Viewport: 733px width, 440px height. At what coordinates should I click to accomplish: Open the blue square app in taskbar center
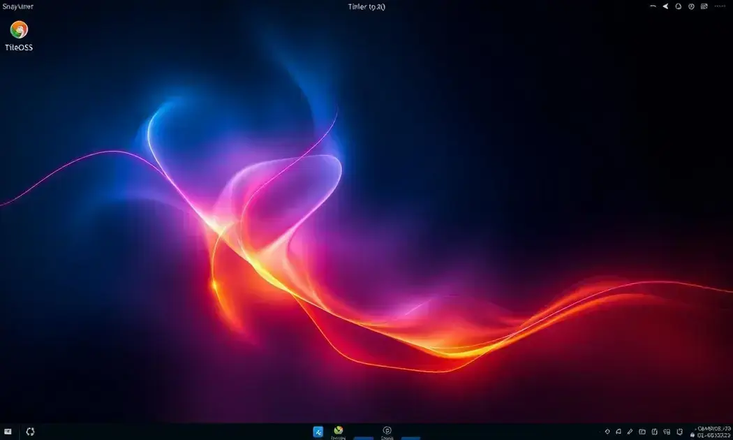click(x=318, y=432)
